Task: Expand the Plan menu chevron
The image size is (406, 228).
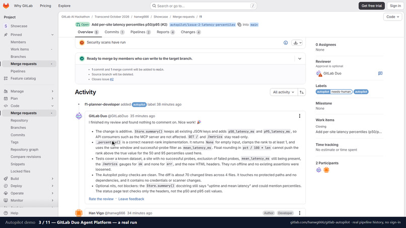Action: 52,99
